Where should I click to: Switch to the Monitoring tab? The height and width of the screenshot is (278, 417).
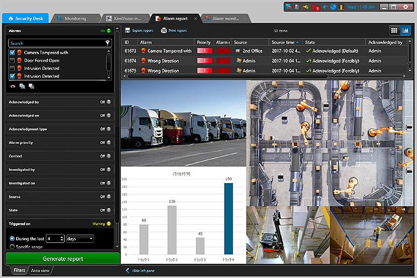(x=75, y=19)
